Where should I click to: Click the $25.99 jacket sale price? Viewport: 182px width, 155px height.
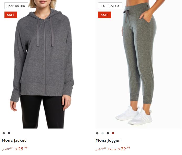(22, 149)
